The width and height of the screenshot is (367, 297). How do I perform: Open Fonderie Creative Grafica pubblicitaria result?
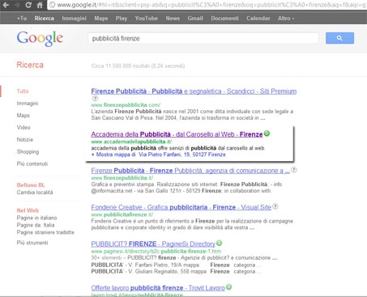(181, 207)
